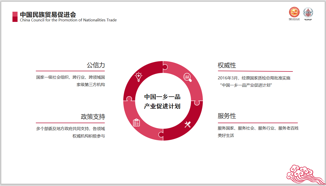Click the line 家级第三方机构
Image resolution: width=326 pixels, height=186 pixels.
pyautogui.click(x=91, y=85)
